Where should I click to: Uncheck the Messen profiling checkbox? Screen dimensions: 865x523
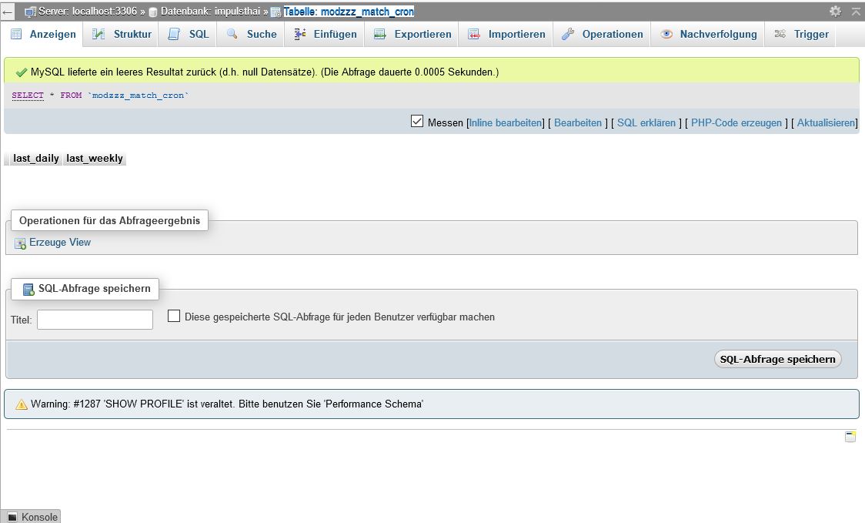point(417,122)
